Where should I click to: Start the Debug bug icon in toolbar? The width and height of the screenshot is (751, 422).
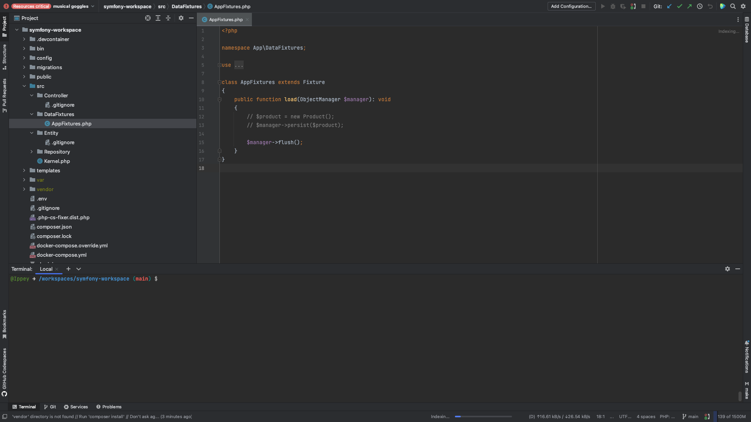click(613, 6)
